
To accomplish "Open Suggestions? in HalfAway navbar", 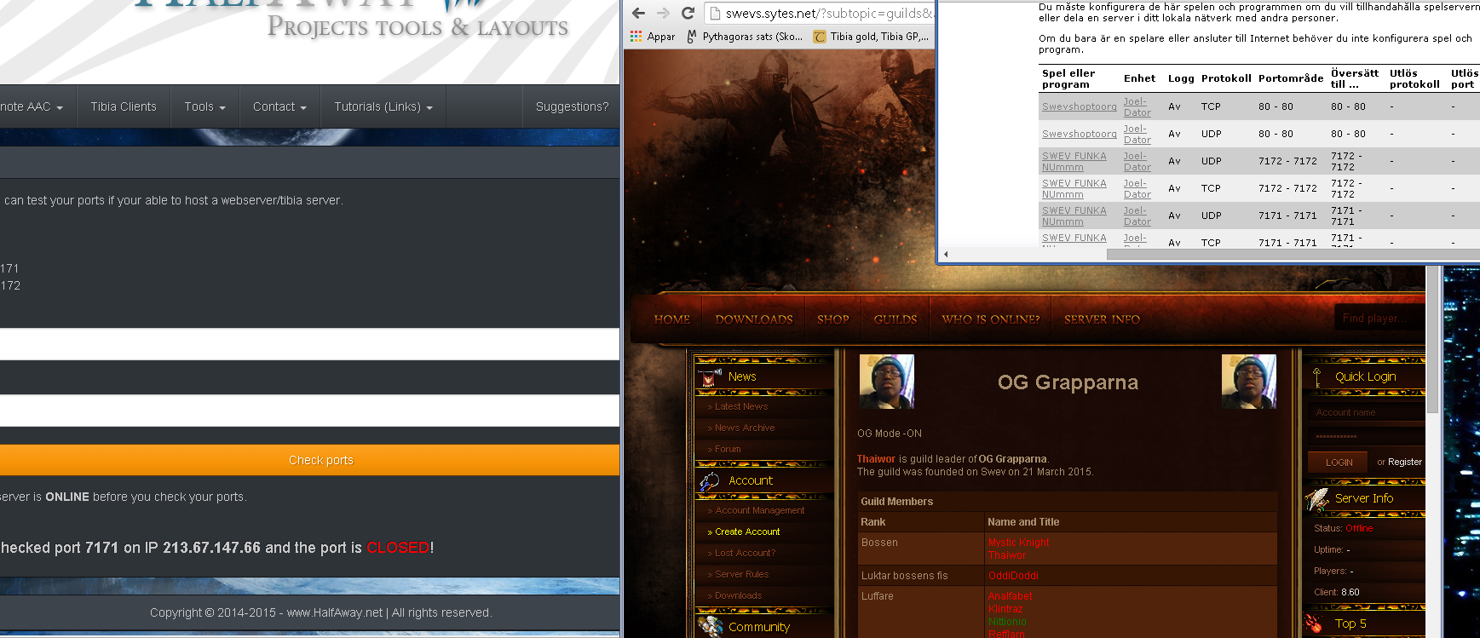I will (572, 106).
